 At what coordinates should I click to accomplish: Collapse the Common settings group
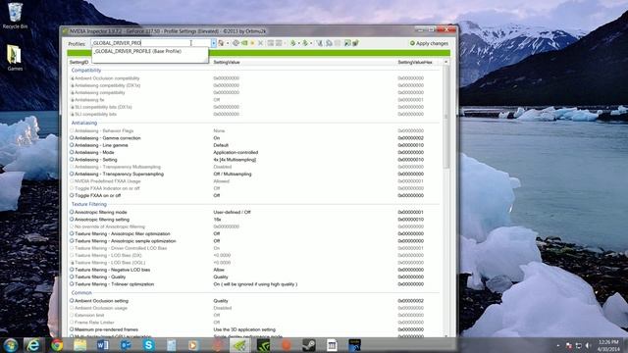pyautogui.click(x=81, y=292)
